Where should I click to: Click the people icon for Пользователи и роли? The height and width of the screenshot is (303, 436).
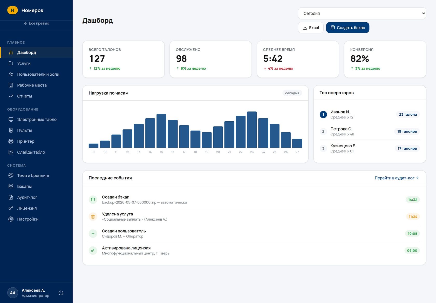pos(11,74)
